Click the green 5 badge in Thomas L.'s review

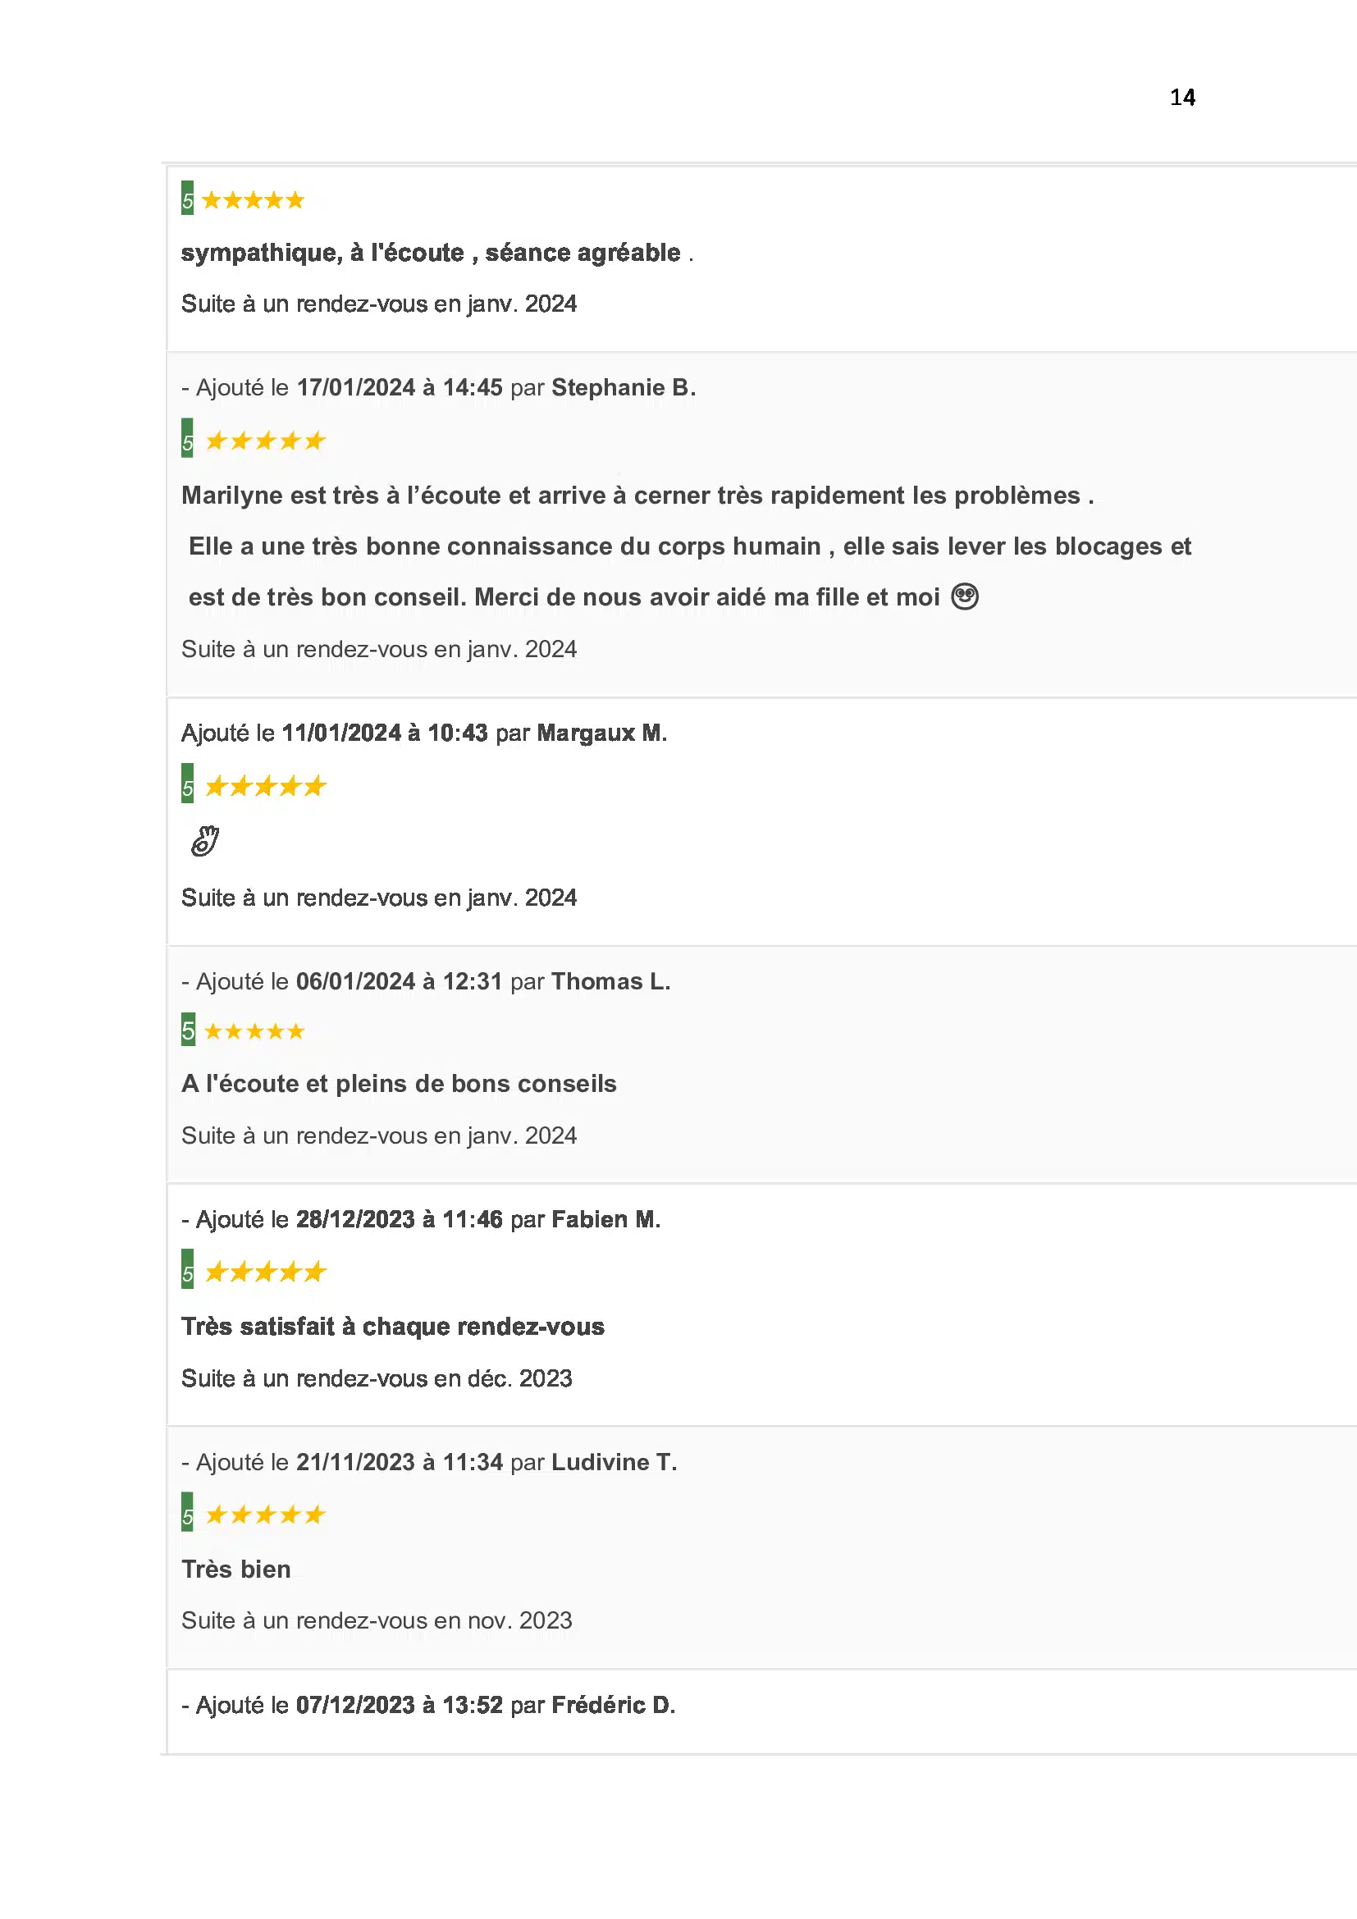188,1030
